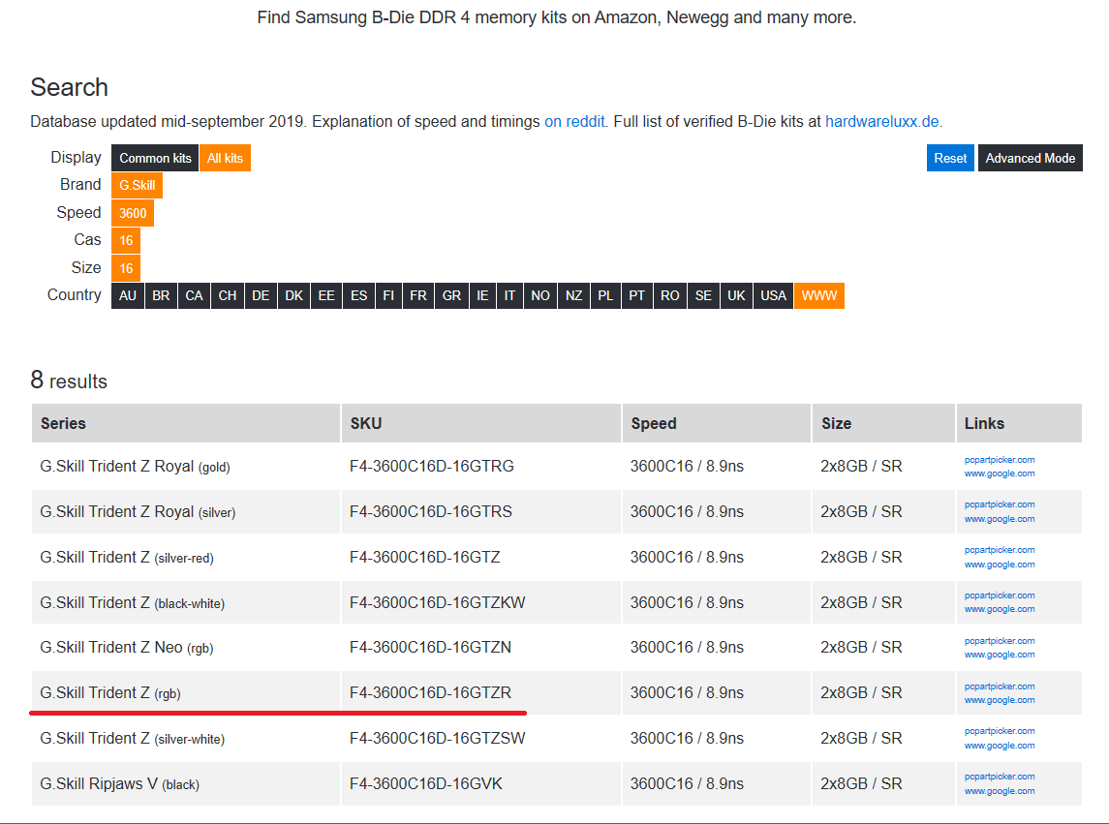Select FI country filter
Viewport: 1109px width, 824px height.
tap(389, 295)
